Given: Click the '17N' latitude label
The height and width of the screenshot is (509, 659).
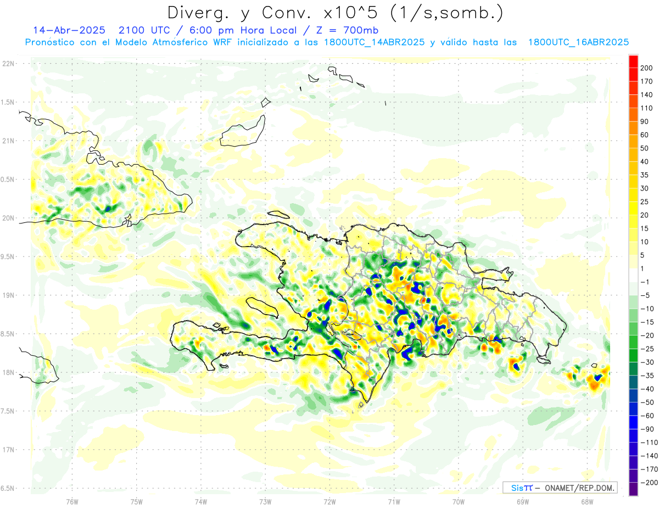Looking at the screenshot, I should tap(8, 450).
